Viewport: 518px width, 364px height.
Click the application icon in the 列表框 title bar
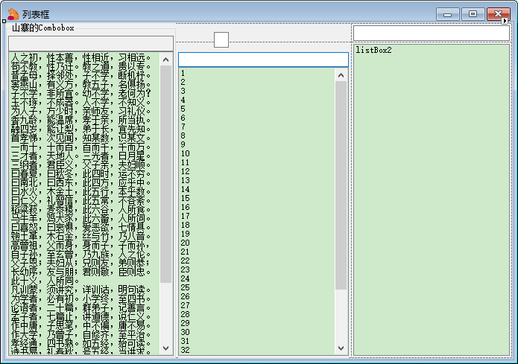13,14
